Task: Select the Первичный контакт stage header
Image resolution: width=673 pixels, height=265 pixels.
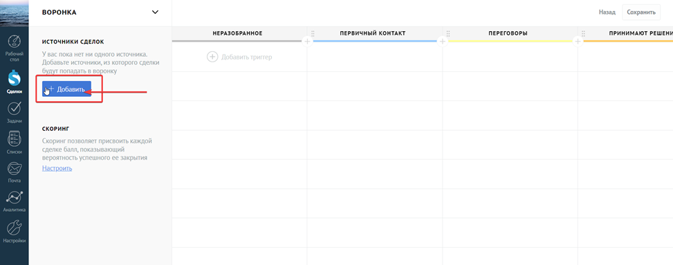Action: point(373,33)
